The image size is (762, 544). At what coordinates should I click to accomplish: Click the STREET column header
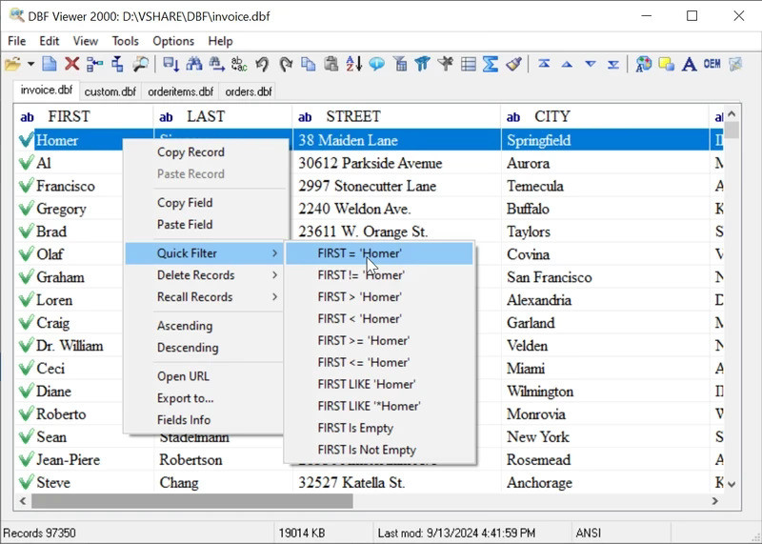tap(396, 116)
